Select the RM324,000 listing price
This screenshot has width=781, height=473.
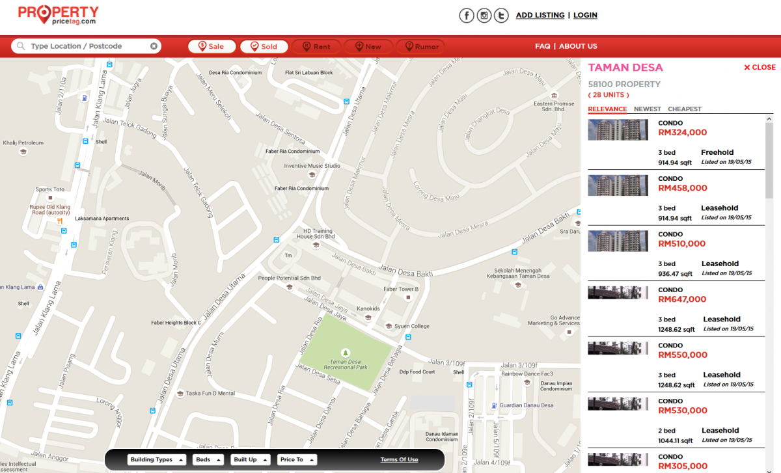[683, 132]
